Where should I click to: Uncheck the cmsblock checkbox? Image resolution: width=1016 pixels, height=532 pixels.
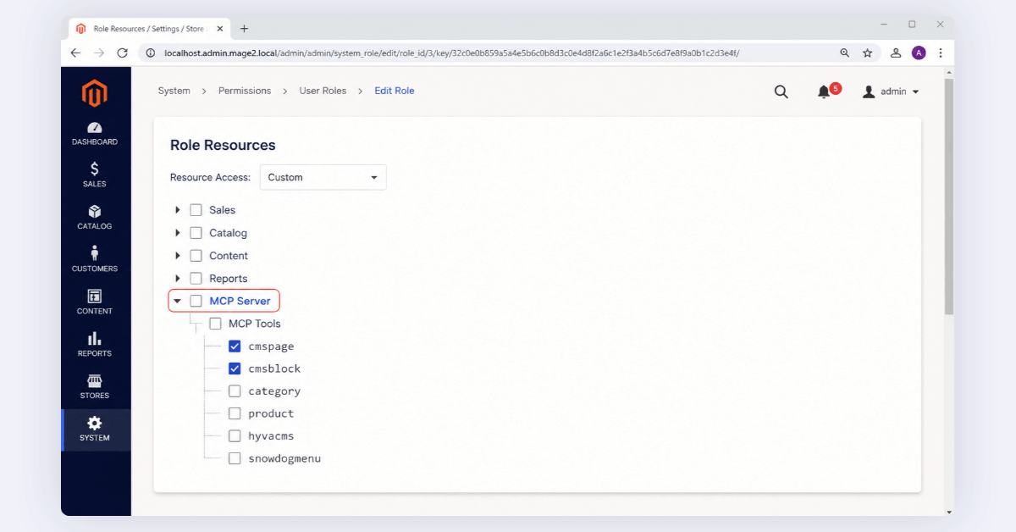[235, 369]
